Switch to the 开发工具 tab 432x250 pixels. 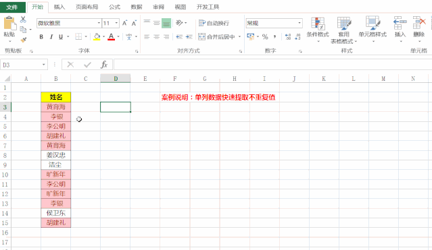pos(208,7)
